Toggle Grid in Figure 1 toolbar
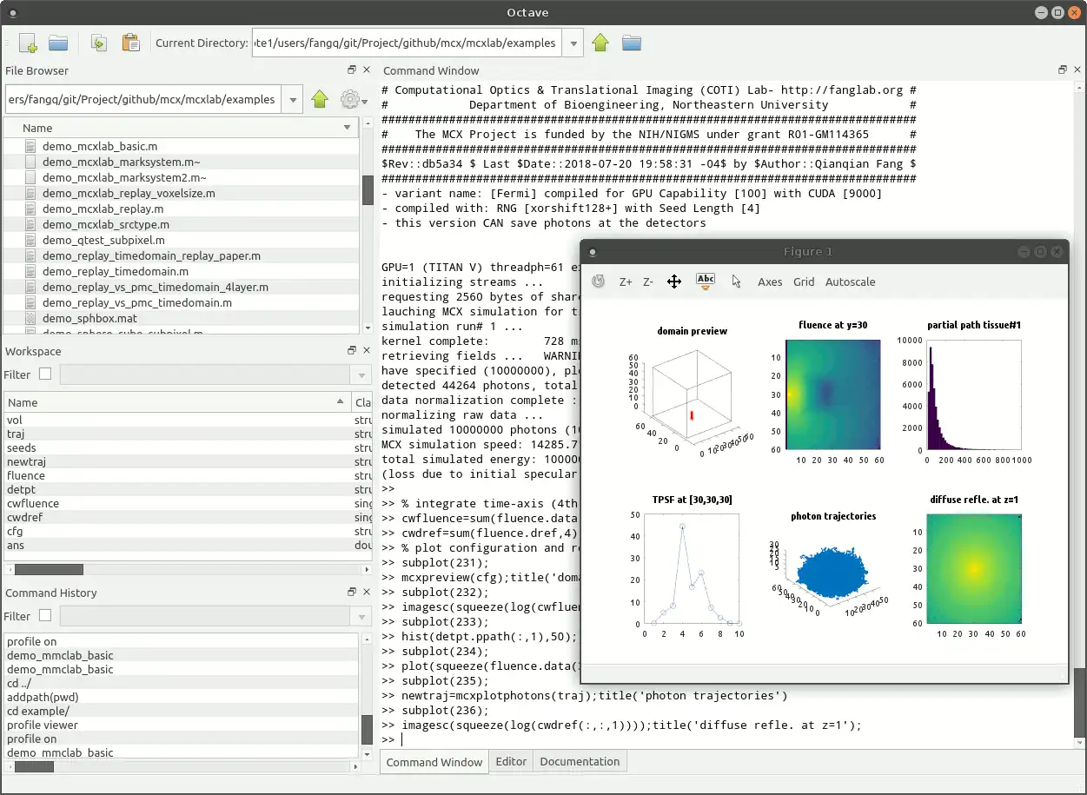The image size is (1087, 795). [x=804, y=282]
